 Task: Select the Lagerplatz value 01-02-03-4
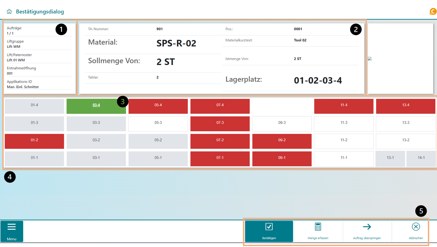tap(318, 81)
